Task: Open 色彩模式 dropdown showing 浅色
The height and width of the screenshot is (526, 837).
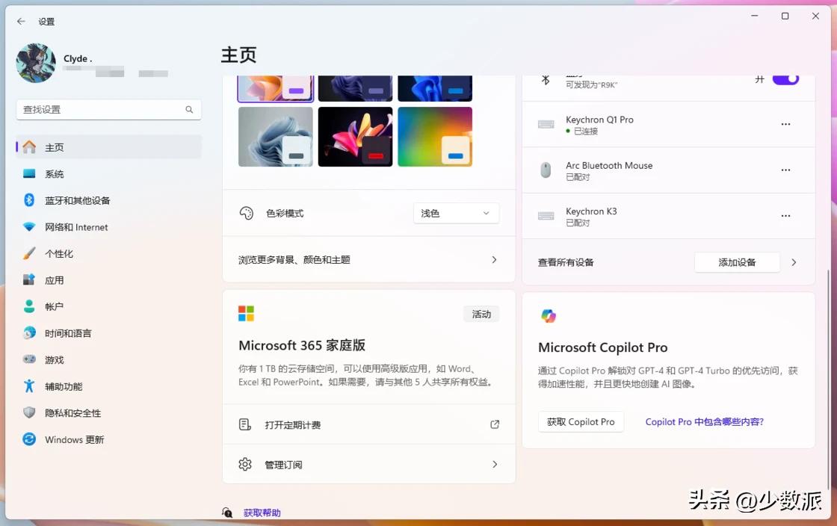Action: point(456,214)
